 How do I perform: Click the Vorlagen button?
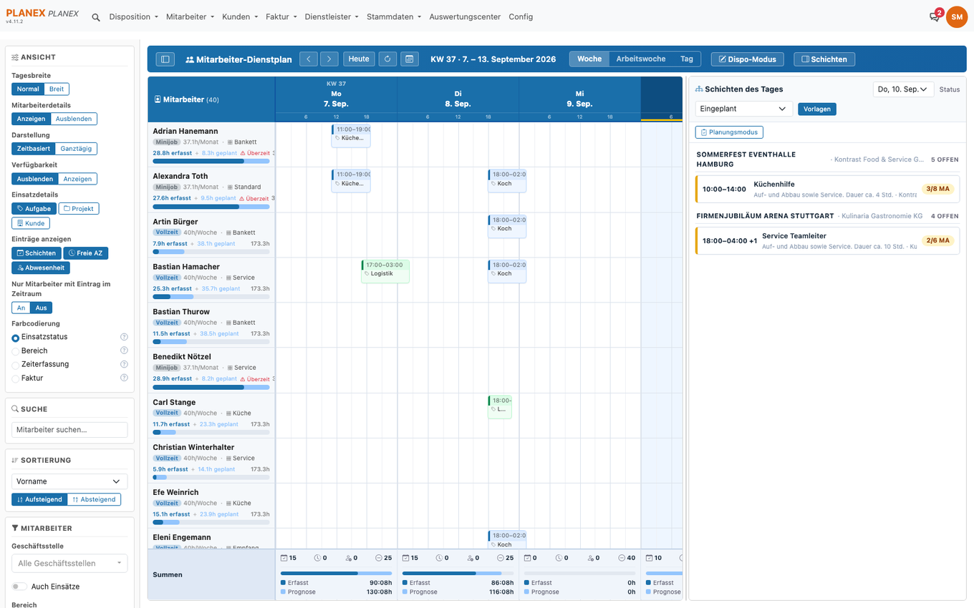click(817, 109)
